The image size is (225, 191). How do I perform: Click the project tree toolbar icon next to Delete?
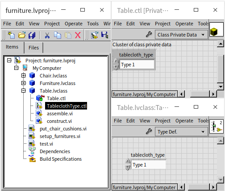tap(95, 35)
